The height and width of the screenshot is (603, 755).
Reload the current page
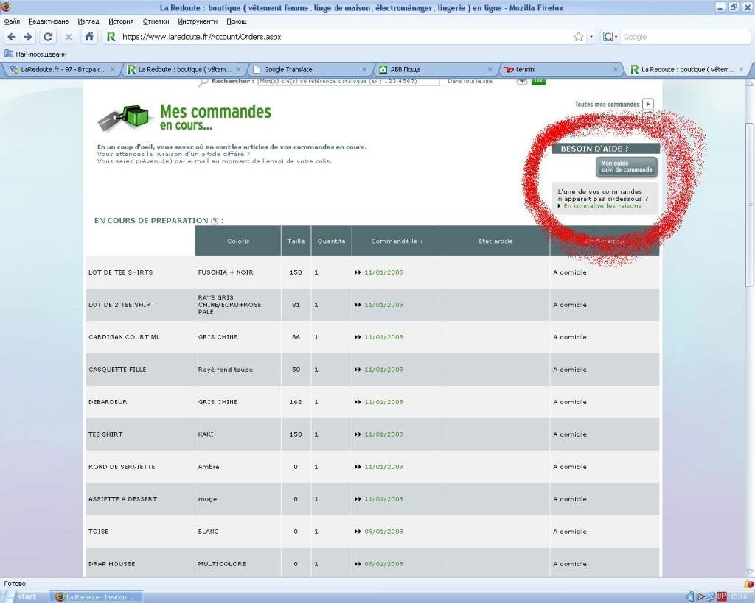coord(48,37)
